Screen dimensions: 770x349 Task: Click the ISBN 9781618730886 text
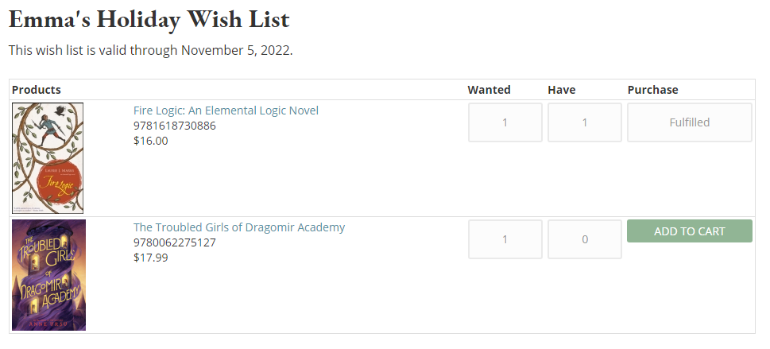175,126
